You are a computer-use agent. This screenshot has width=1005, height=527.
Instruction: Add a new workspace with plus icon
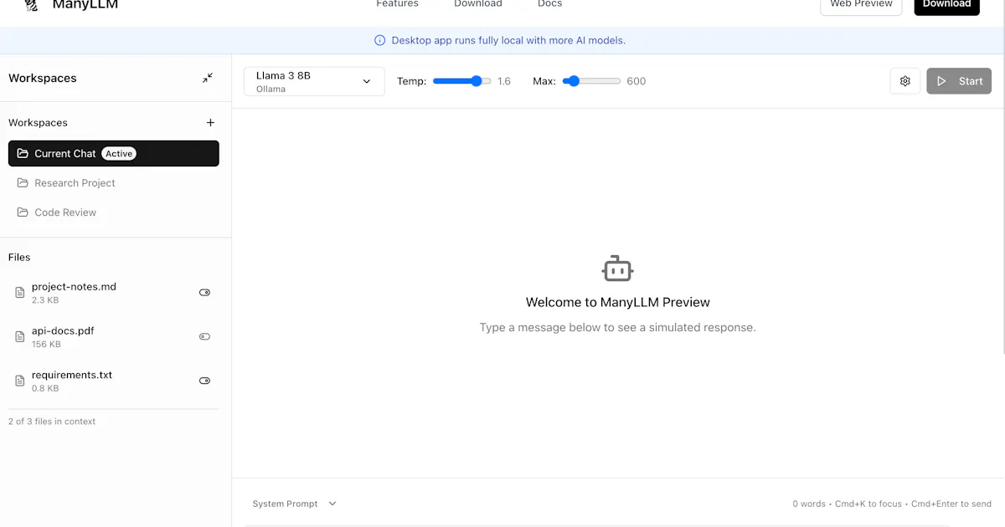pos(210,122)
